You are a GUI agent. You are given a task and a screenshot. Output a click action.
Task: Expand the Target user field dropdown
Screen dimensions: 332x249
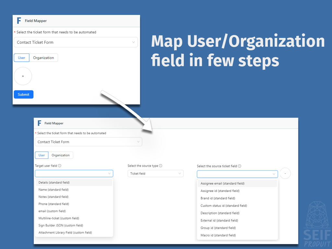pos(74,173)
